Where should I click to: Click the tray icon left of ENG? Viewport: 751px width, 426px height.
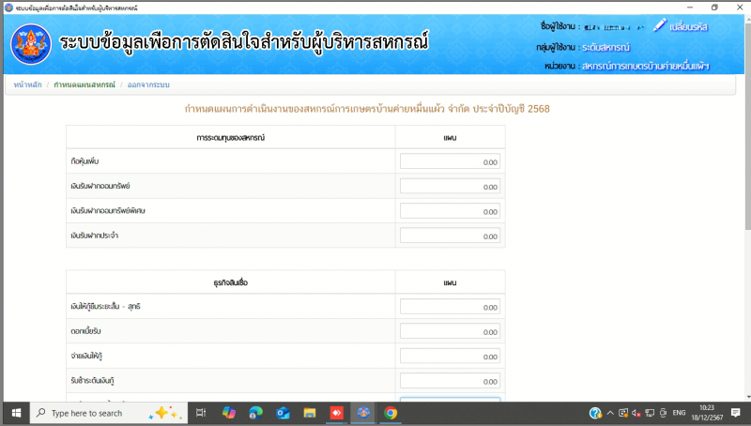(x=664, y=413)
